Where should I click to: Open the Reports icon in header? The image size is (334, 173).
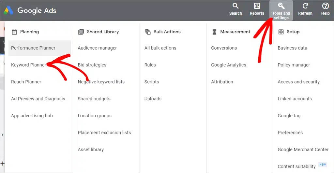(x=257, y=6)
